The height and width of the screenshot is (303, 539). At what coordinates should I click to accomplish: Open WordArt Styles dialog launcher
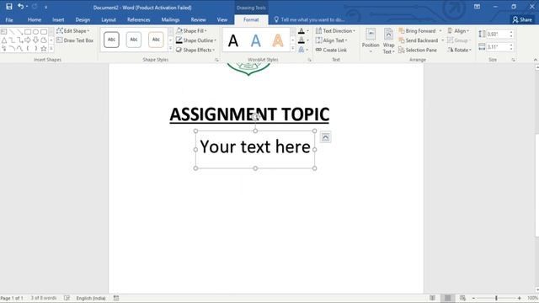(x=309, y=60)
